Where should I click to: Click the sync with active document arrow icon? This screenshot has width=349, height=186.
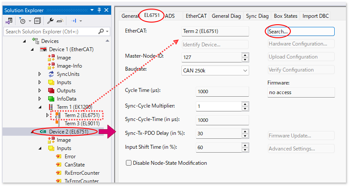74,20
